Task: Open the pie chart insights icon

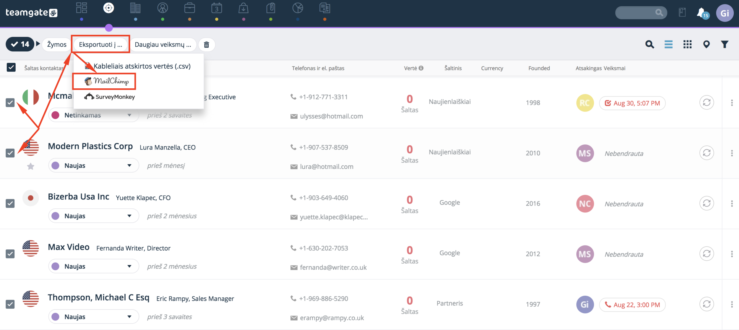Action: click(x=298, y=8)
